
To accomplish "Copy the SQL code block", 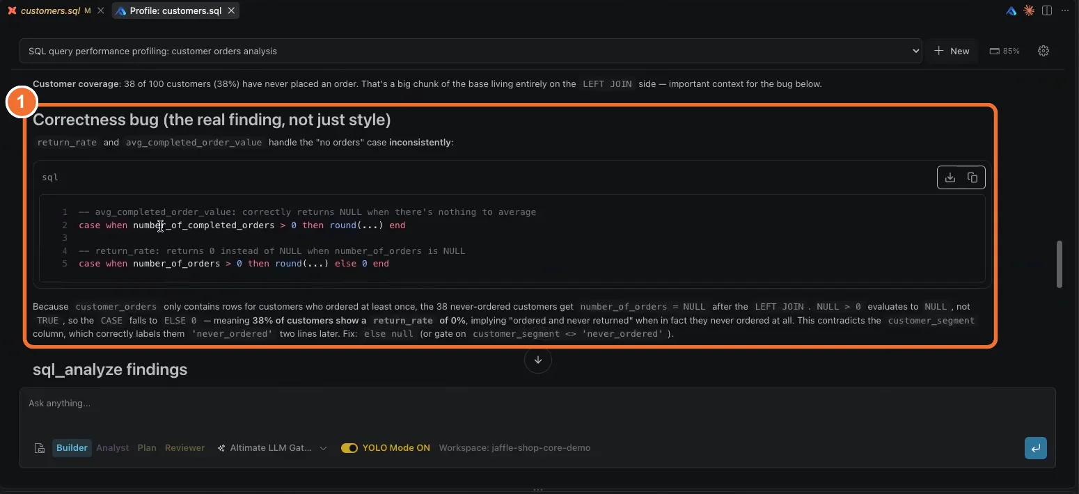I will click(x=972, y=177).
